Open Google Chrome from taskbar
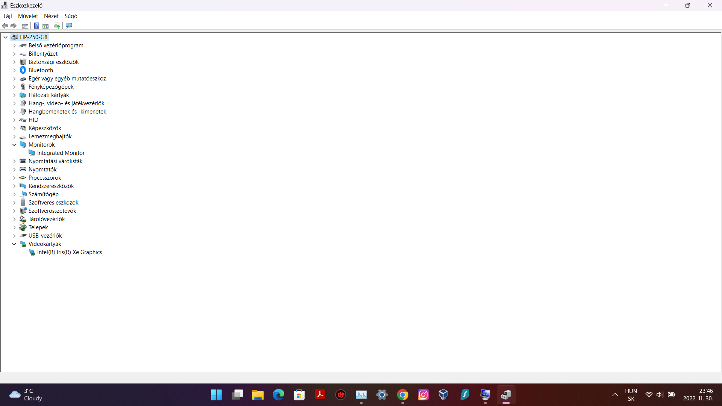 click(402, 395)
